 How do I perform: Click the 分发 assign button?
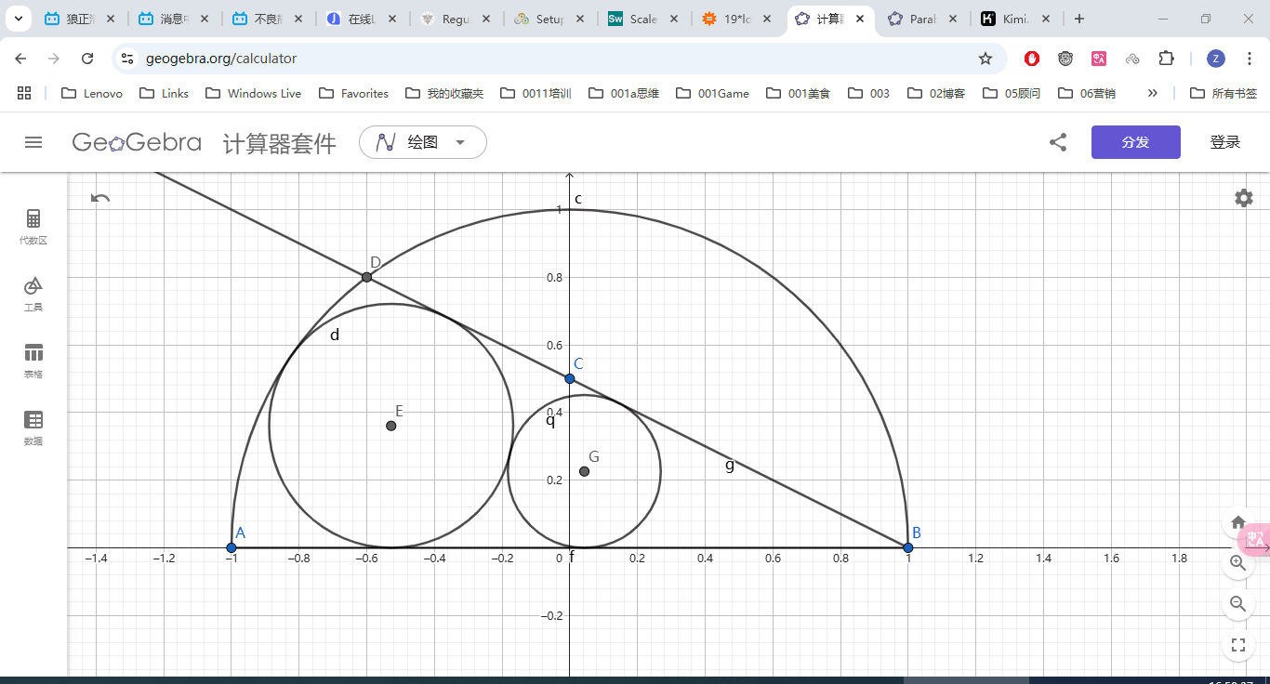[x=1136, y=142]
